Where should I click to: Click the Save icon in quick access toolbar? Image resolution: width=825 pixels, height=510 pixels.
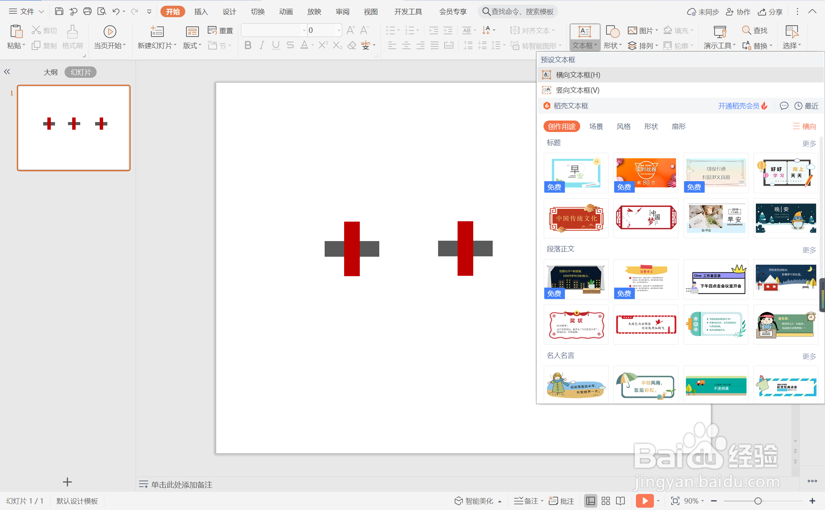[59, 11]
